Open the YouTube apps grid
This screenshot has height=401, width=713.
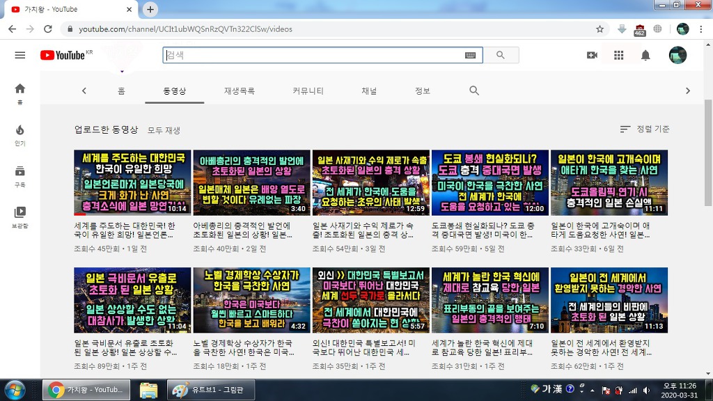tap(618, 56)
